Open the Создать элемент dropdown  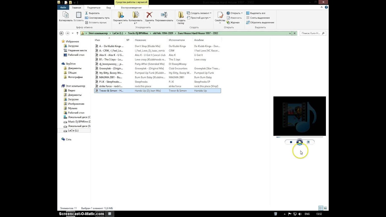[x=199, y=13]
